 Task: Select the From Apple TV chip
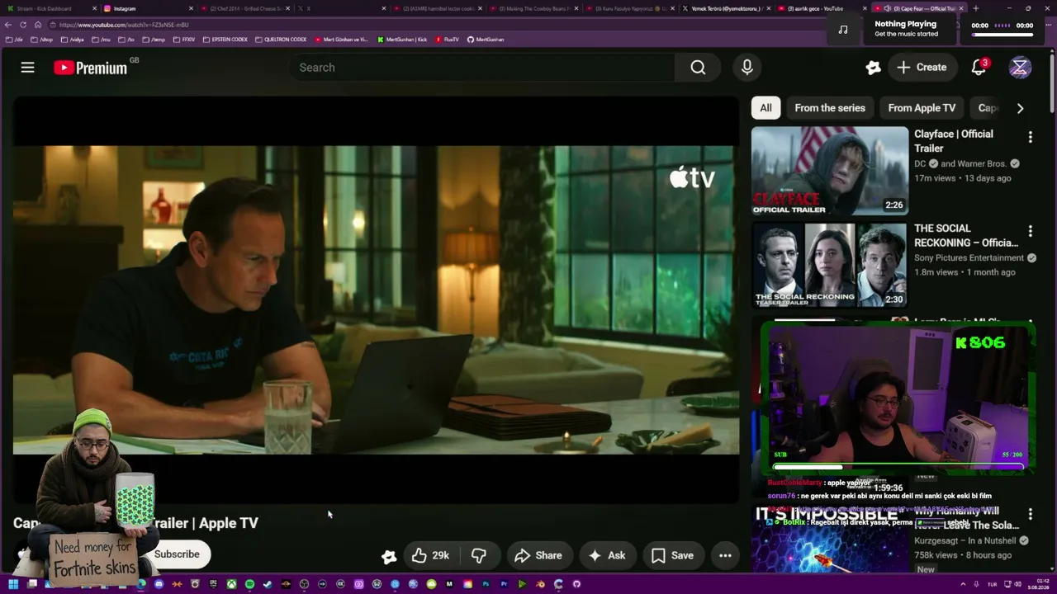click(x=922, y=108)
